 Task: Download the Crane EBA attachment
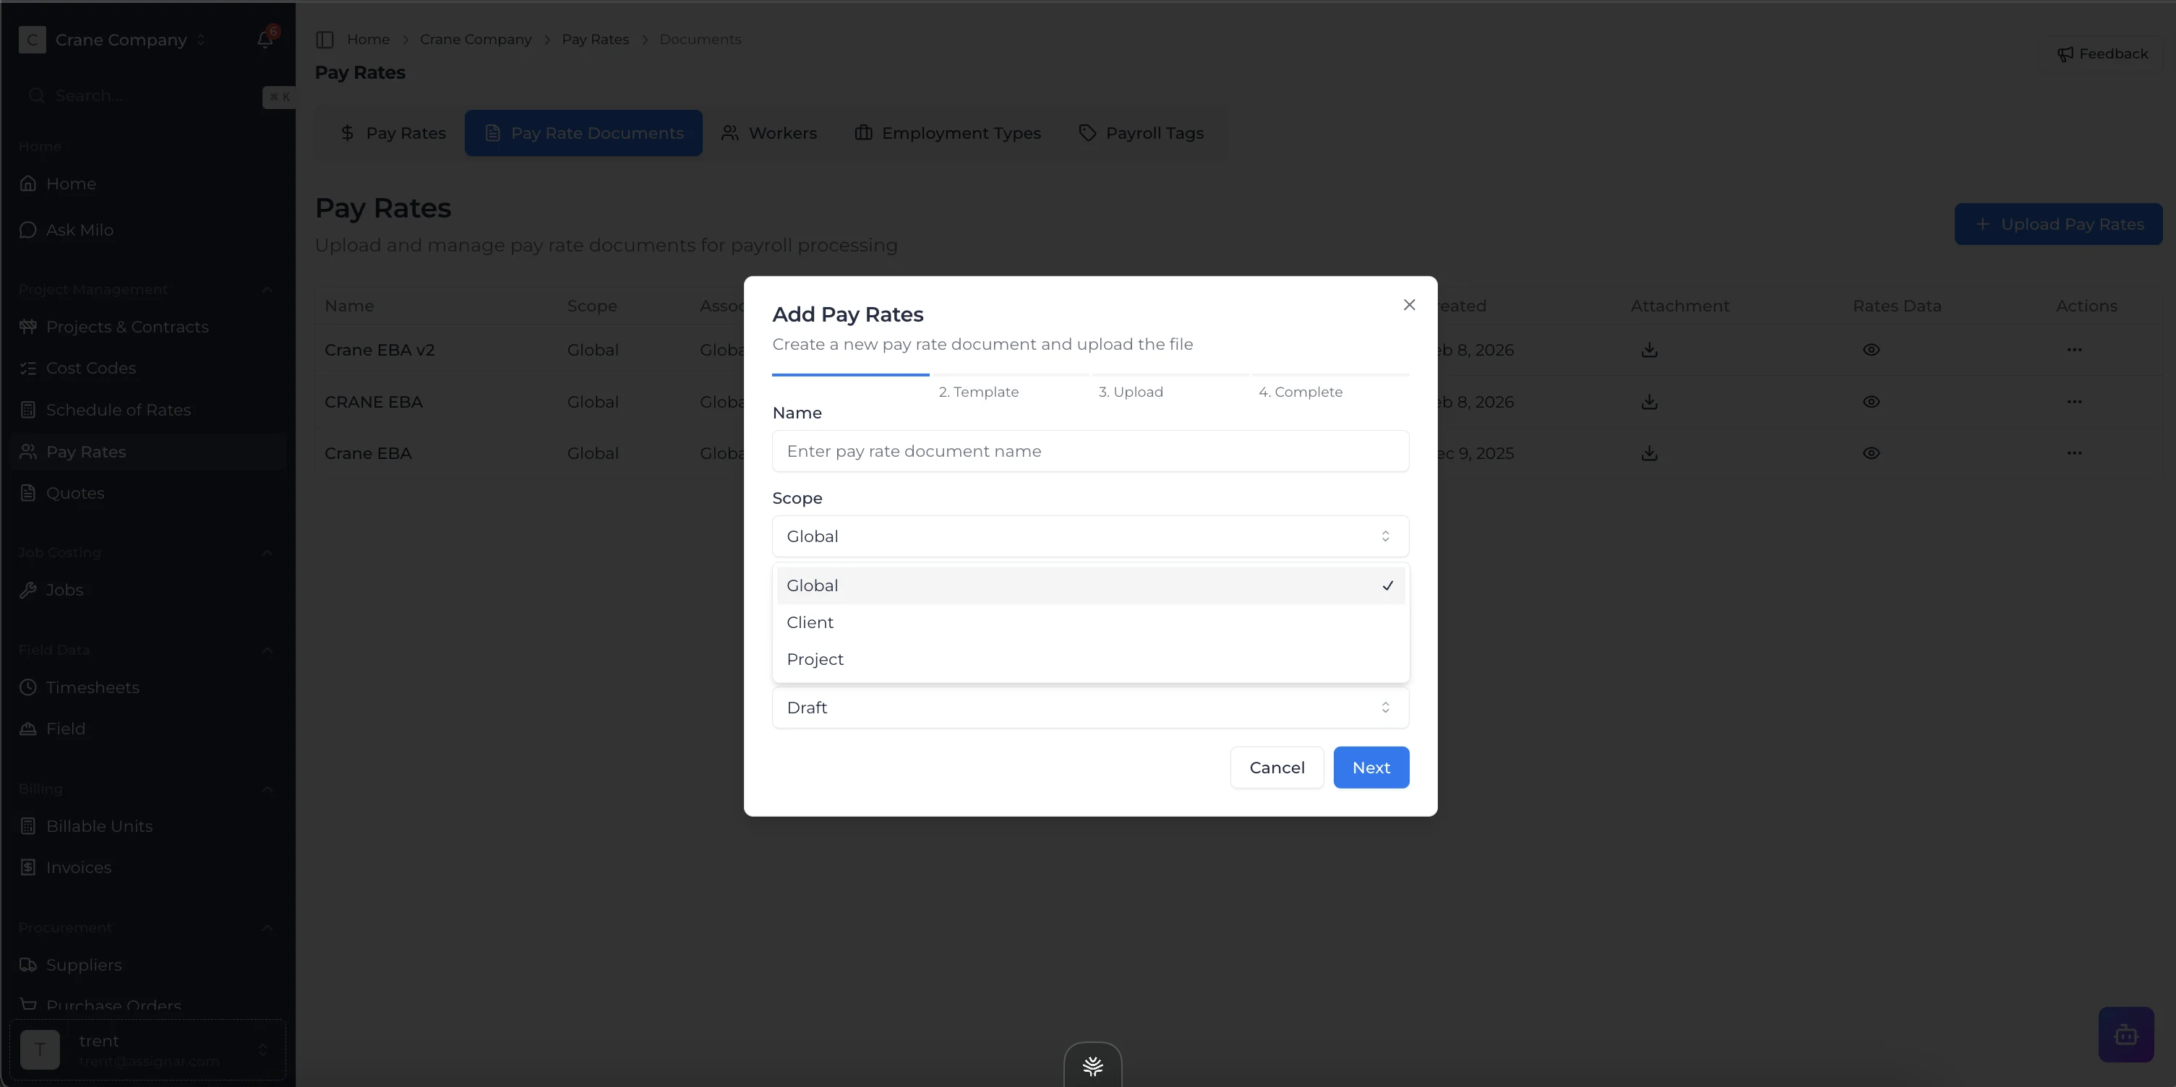1649,454
